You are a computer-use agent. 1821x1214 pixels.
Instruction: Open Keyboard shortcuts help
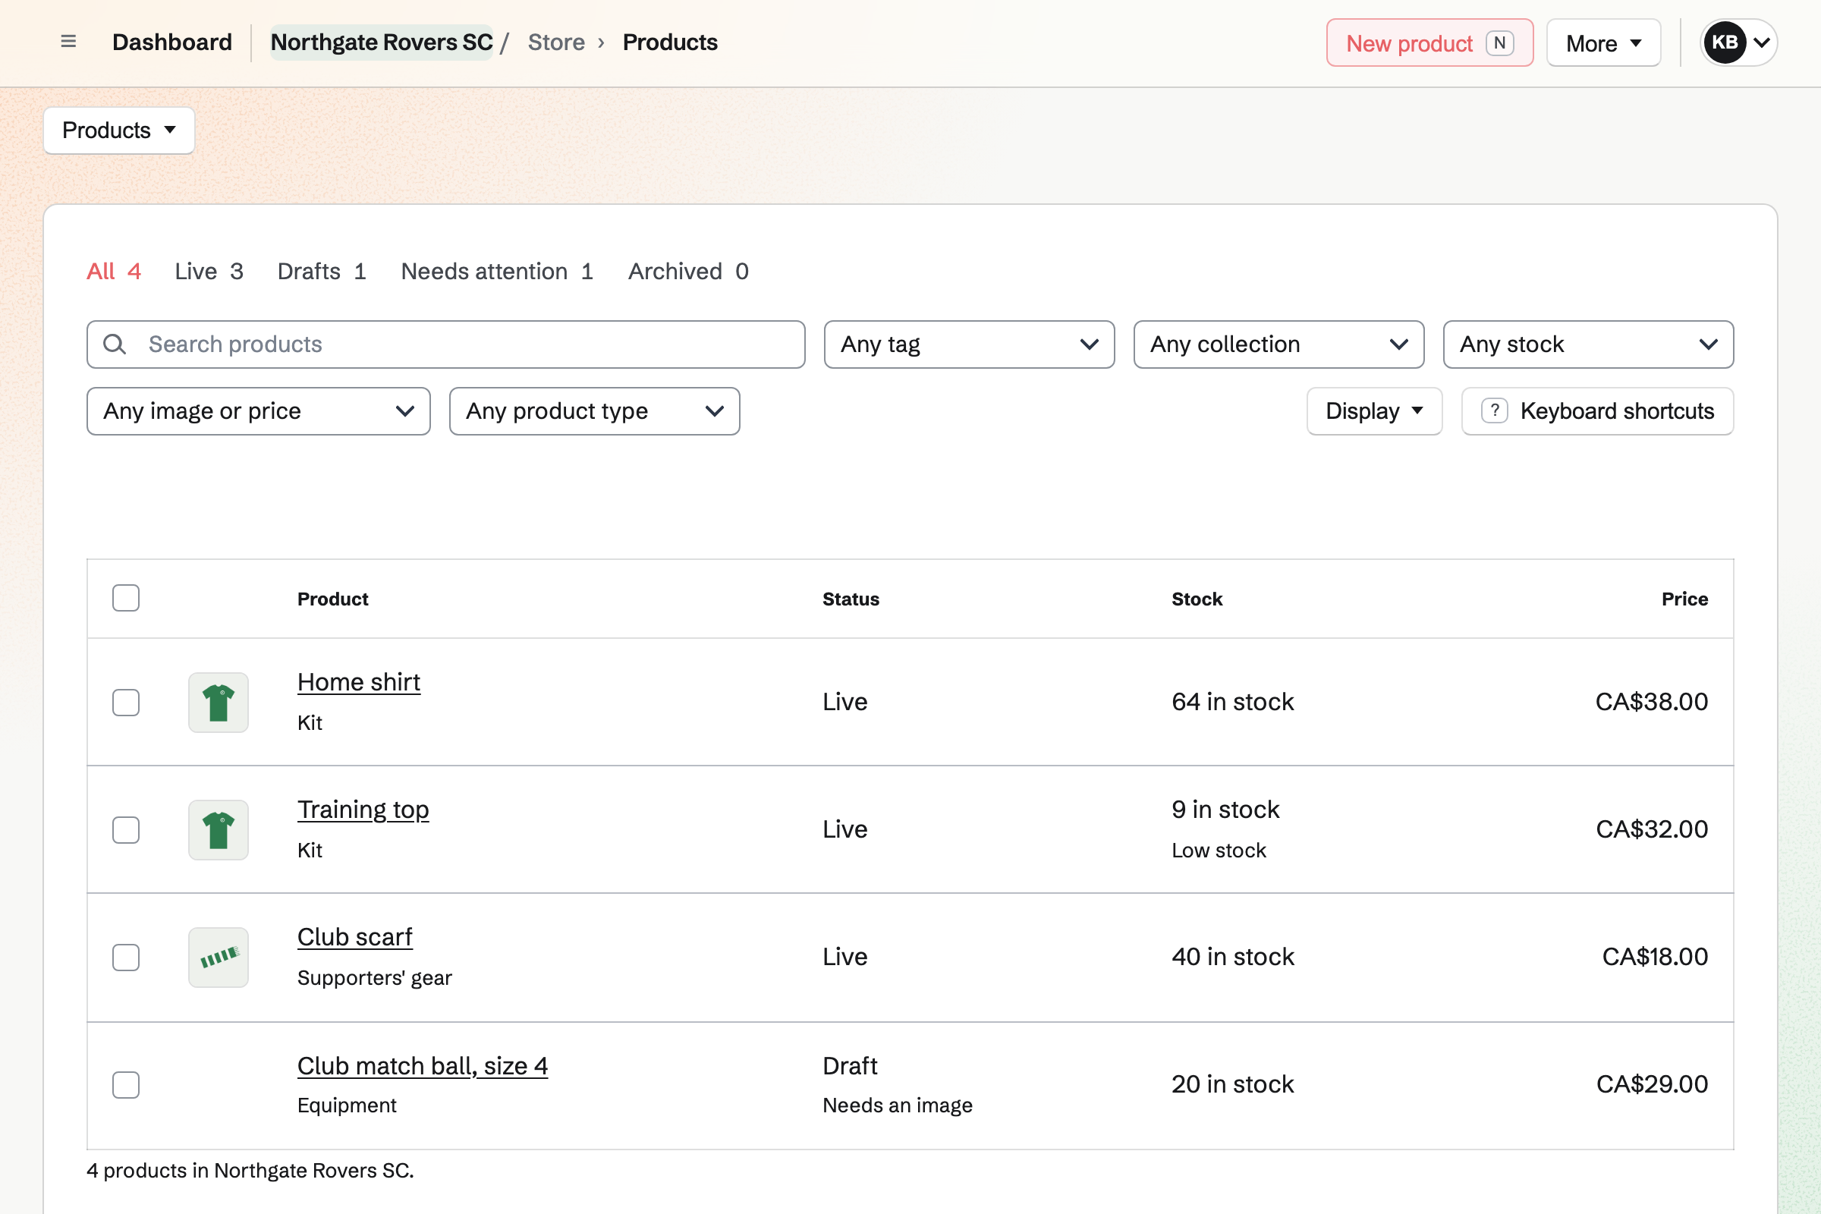tap(1597, 411)
